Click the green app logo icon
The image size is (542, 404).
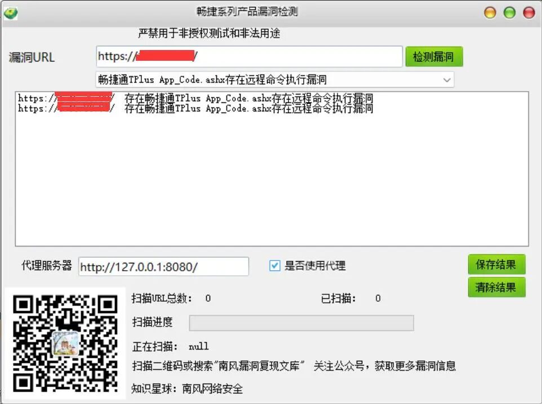(x=10, y=13)
